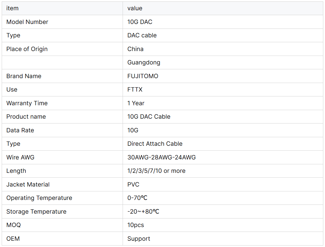Select the Storage Temperature label
325x247 pixels.
(36, 212)
